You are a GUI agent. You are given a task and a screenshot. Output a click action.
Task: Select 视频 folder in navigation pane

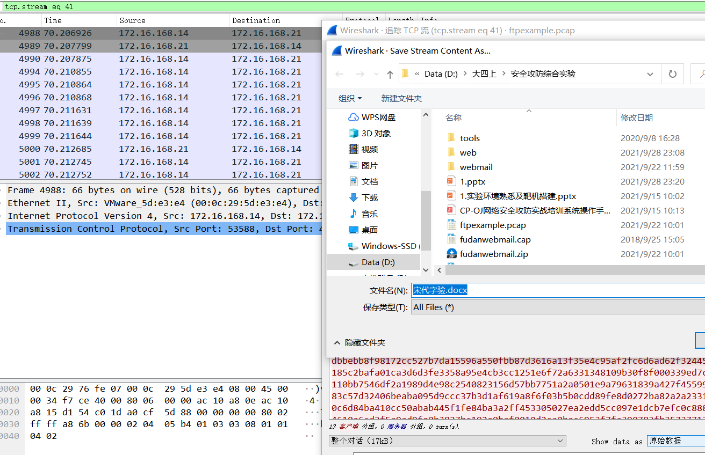363,149
